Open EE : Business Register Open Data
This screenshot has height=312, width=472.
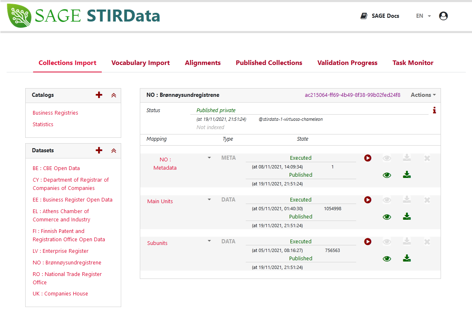72,200
